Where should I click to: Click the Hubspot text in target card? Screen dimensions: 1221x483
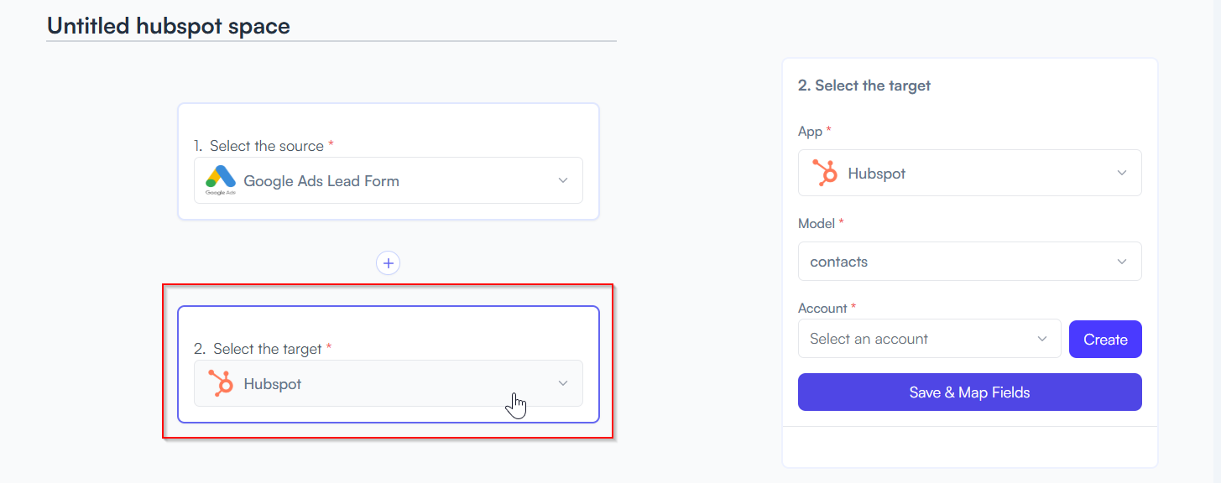point(272,384)
